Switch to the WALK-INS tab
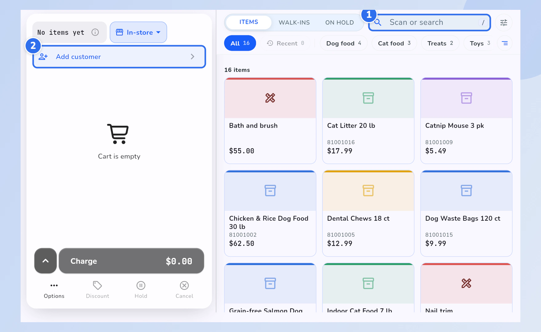This screenshot has width=541, height=332. tap(294, 22)
